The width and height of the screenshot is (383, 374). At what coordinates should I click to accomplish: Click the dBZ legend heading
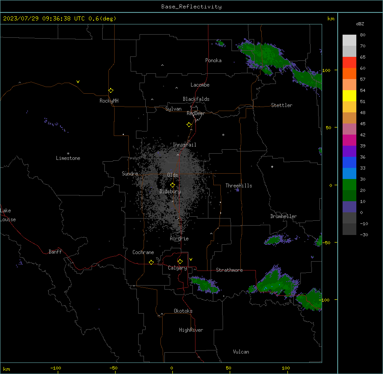(x=360, y=24)
